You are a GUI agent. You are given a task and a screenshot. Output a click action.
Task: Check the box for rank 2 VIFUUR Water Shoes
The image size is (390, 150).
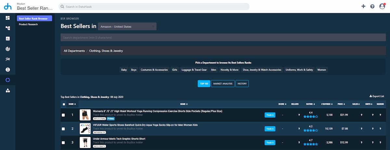tap(63, 129)
